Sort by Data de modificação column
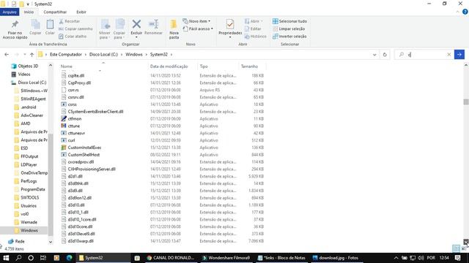Screen dimensions: 469x263 pos(169,66)
